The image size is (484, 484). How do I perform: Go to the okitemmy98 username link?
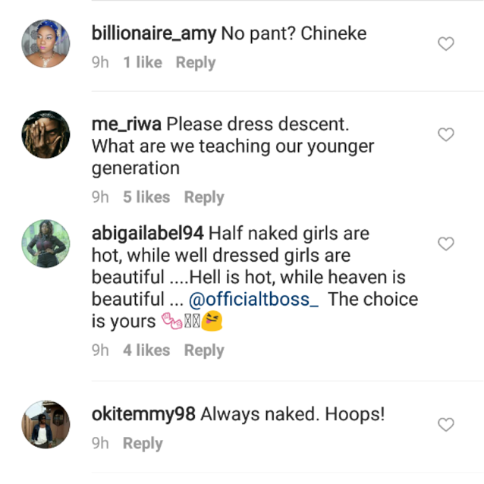click(143, 414)
